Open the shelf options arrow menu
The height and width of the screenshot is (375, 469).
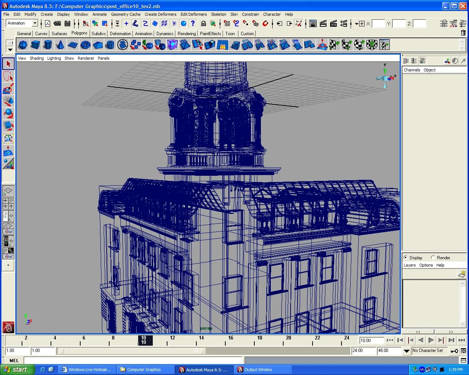(x=10, y=49)
